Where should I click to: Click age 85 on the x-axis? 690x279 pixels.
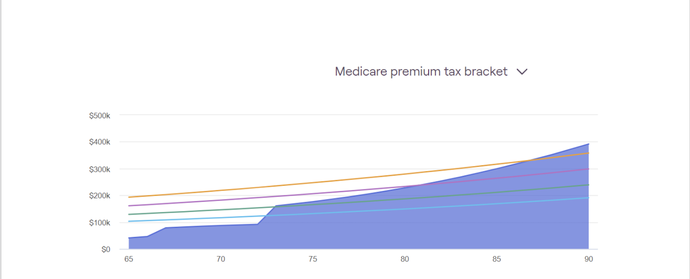[497, 259]
